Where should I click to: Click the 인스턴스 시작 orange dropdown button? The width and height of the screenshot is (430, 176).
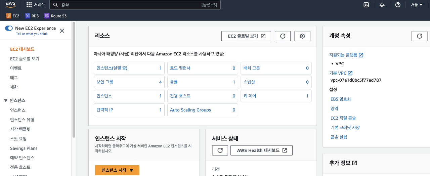coord(117,170)
